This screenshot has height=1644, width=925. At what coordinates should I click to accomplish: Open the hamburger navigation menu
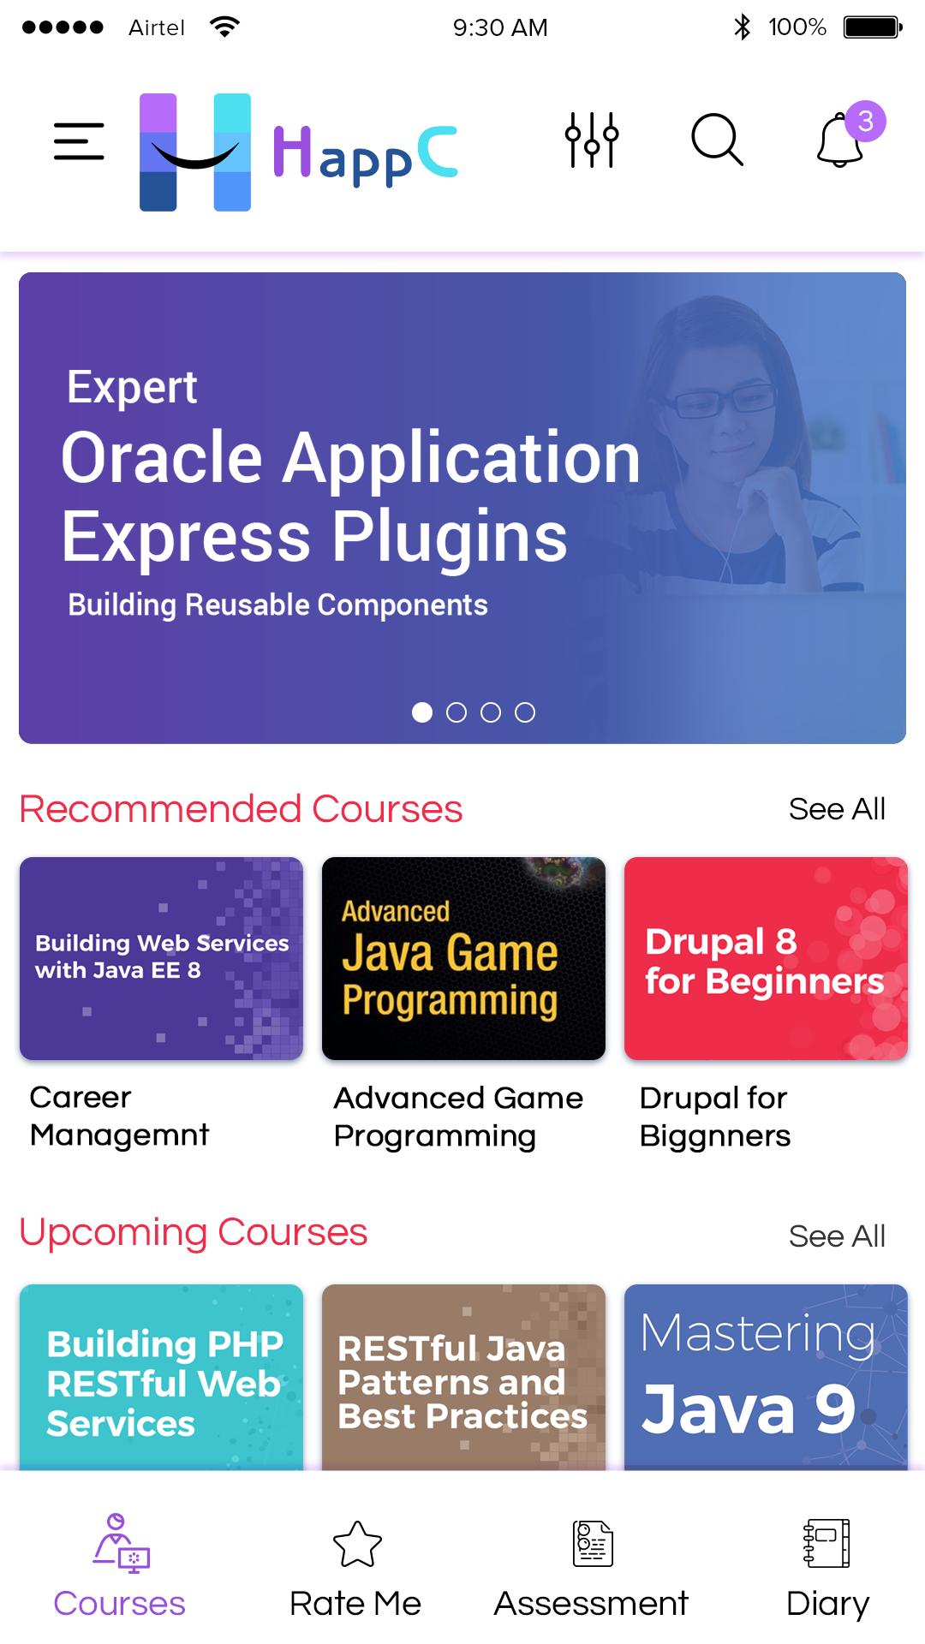click(x=79, y=141)
